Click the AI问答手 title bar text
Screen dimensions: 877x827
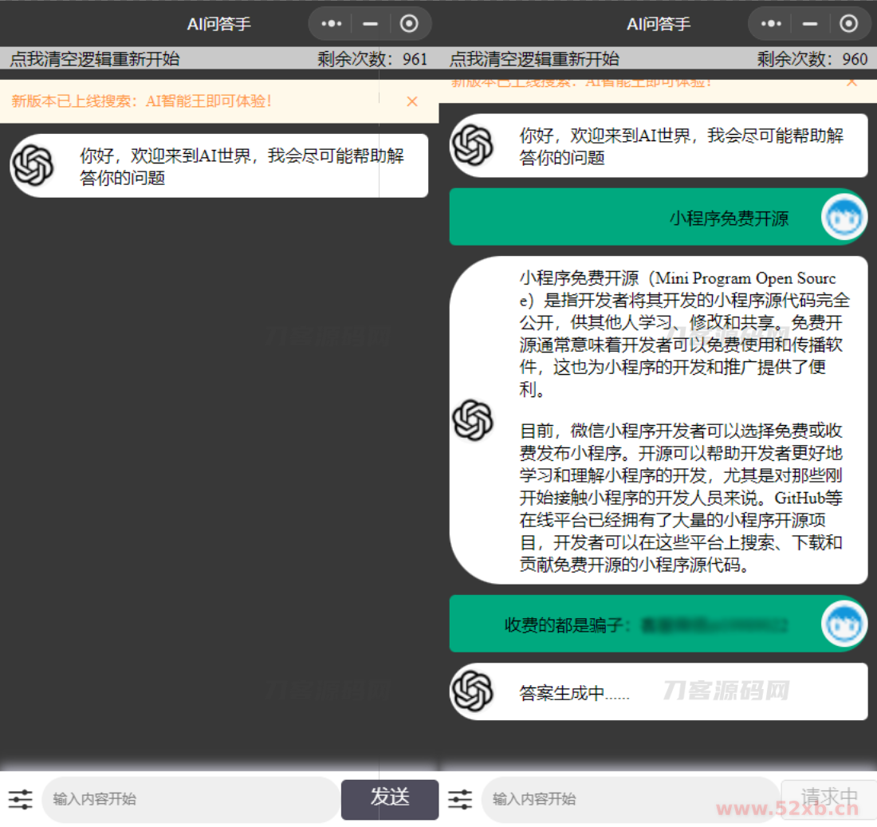click(x=218, y=24)
